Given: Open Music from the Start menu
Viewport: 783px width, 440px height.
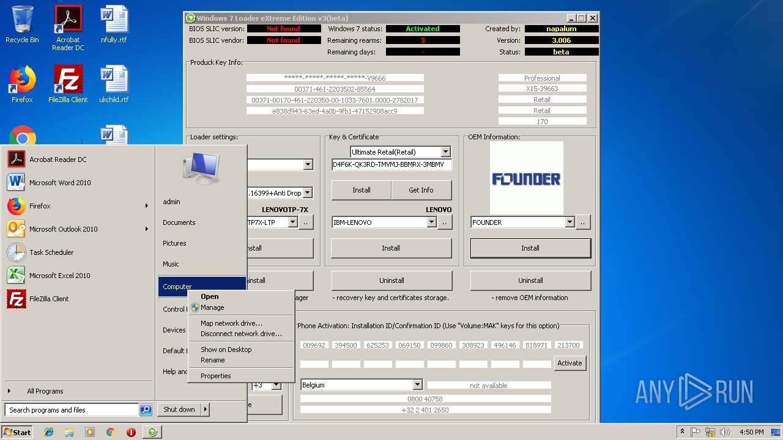Looking at the screenshot, I should pos(201,264).
